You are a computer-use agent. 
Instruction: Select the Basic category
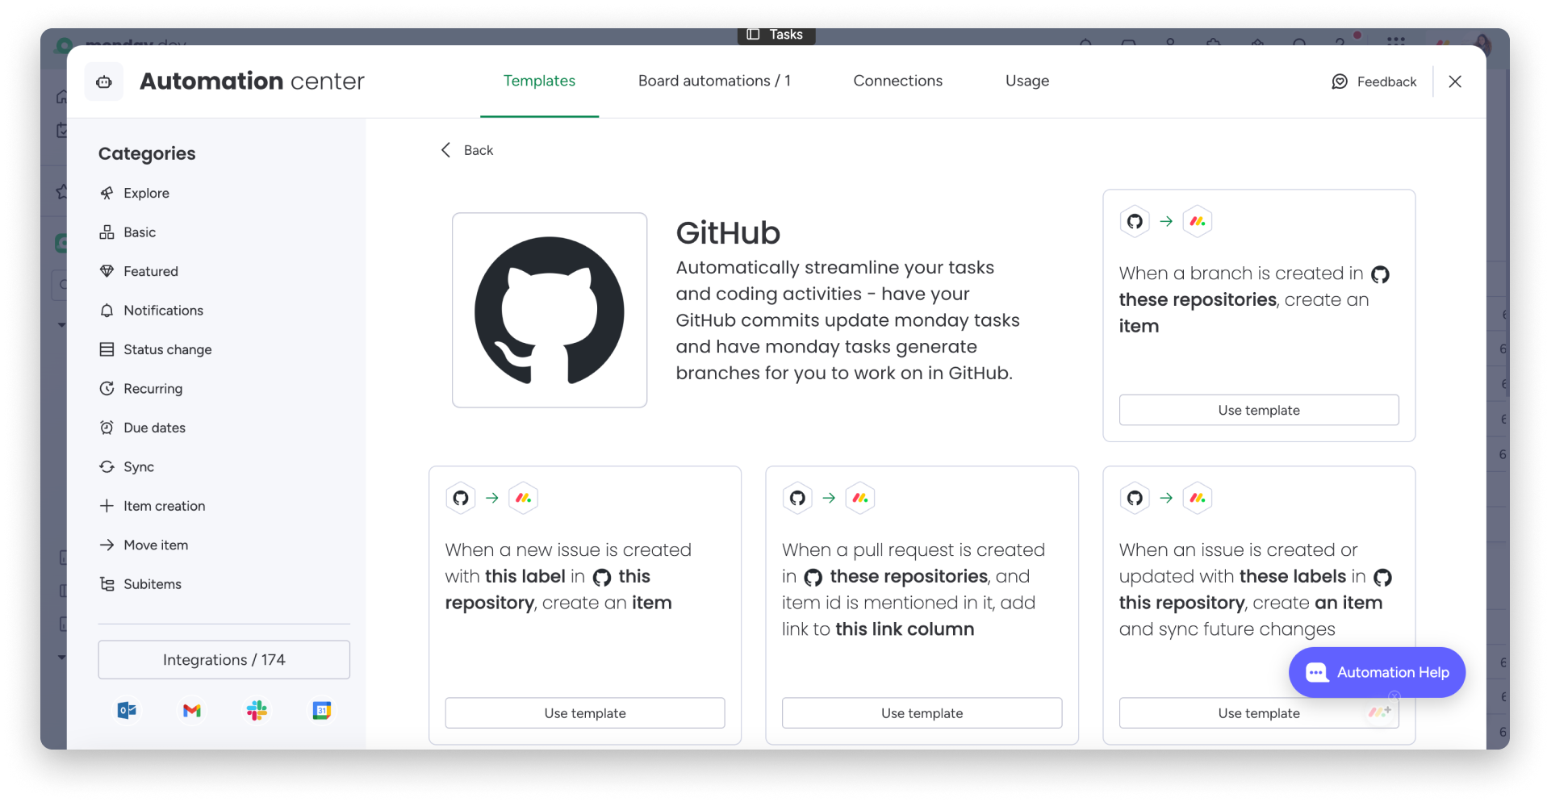(128, 232)
